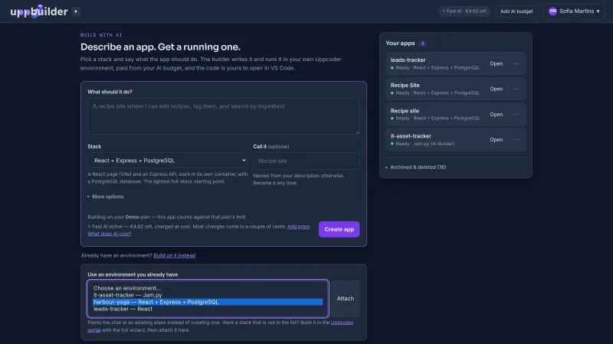Image resolution: width=613 pixels, height=344 pixels.
Task: Select leads-tracker — React option
Action: pyautogui.click(x=208, y=309)
